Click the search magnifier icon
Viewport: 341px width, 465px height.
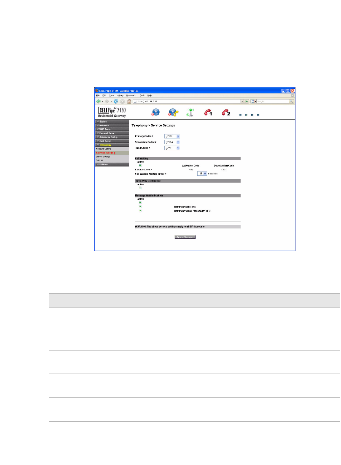pos(291,101)
